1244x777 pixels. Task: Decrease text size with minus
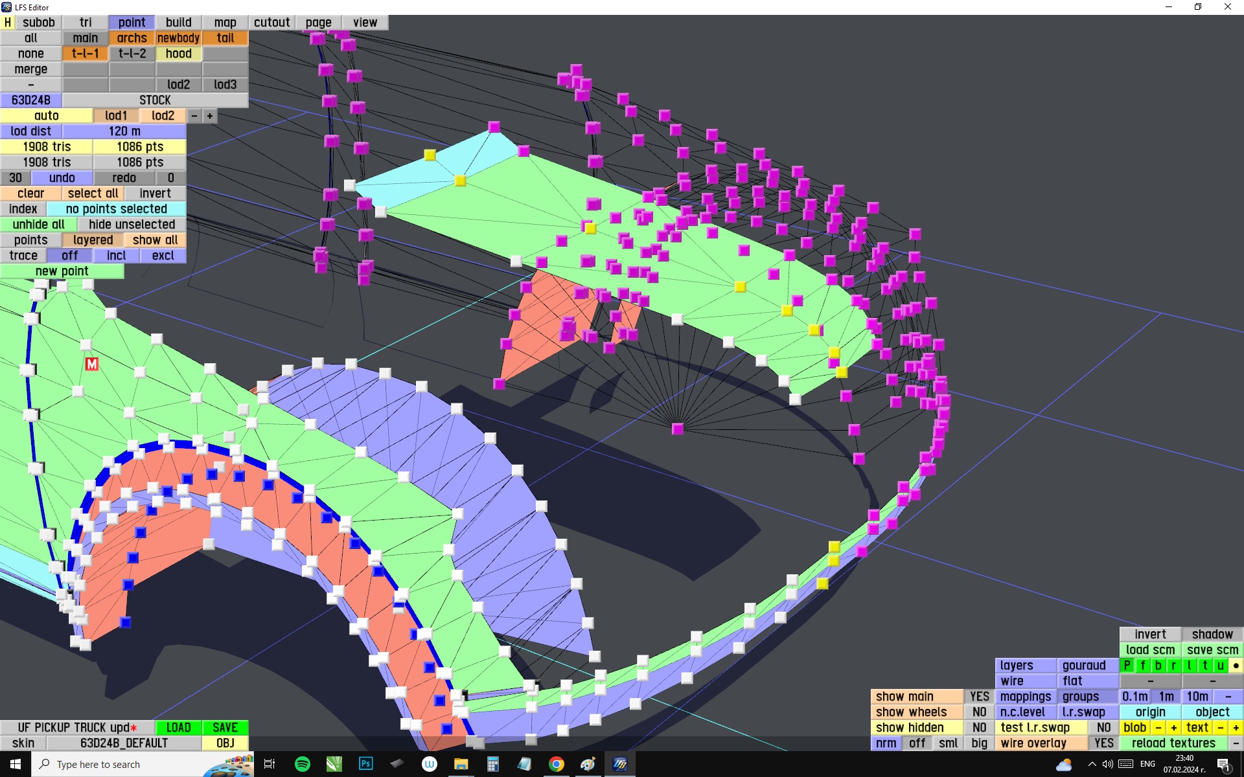pyautogui.click(x=1221, y=727)
